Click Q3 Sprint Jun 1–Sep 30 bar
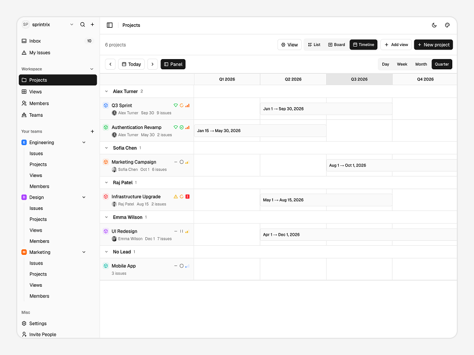The image size is (474, 355). point(326,109)
